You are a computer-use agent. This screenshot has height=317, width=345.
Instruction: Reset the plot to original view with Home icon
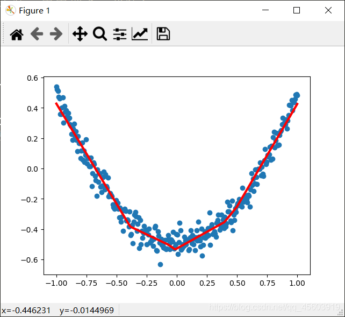(x=17, y=34)
